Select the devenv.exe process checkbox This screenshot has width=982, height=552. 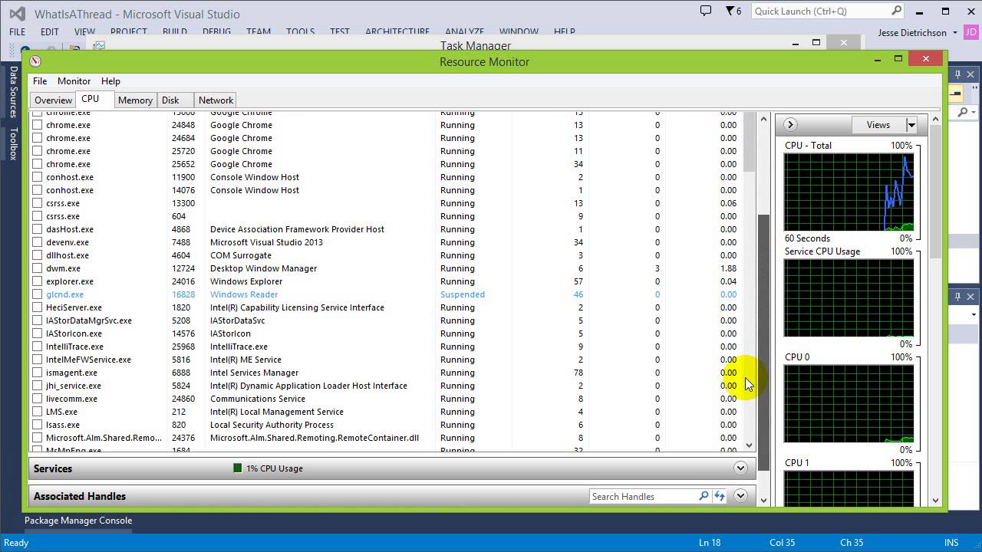coord(37,242)
